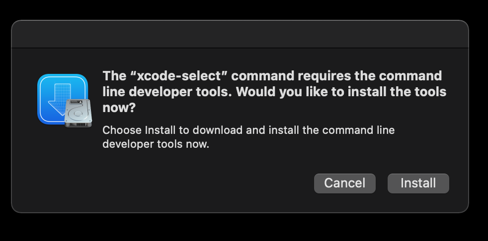The image size is (488, 241).
Task: Click the vent grille on the hard drive icon
Action: pyautogui.click(x=81, y=124)
